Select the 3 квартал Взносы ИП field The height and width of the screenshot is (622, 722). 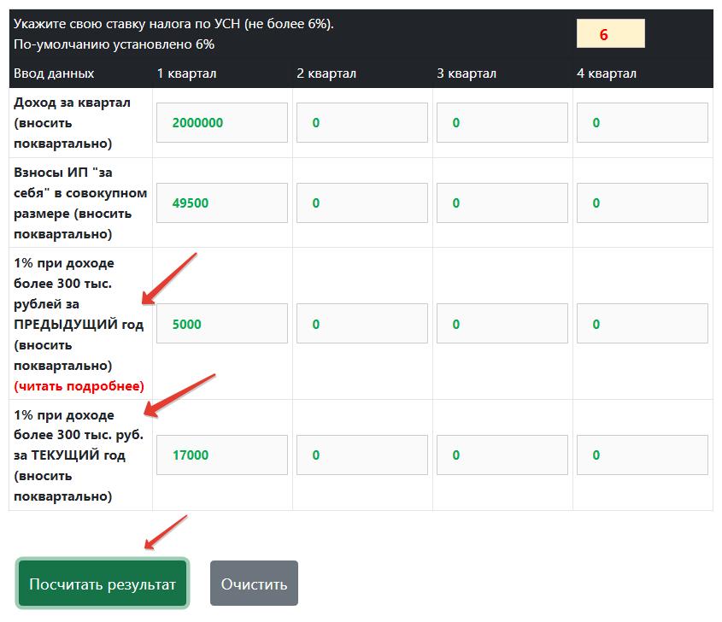[502, 203]
